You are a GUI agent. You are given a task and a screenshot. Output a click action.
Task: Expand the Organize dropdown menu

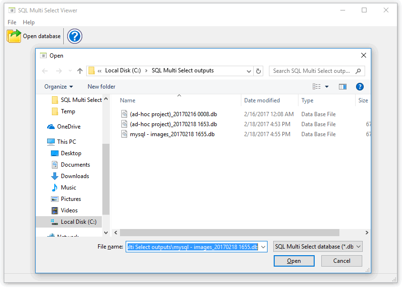(x=59, y=87)
